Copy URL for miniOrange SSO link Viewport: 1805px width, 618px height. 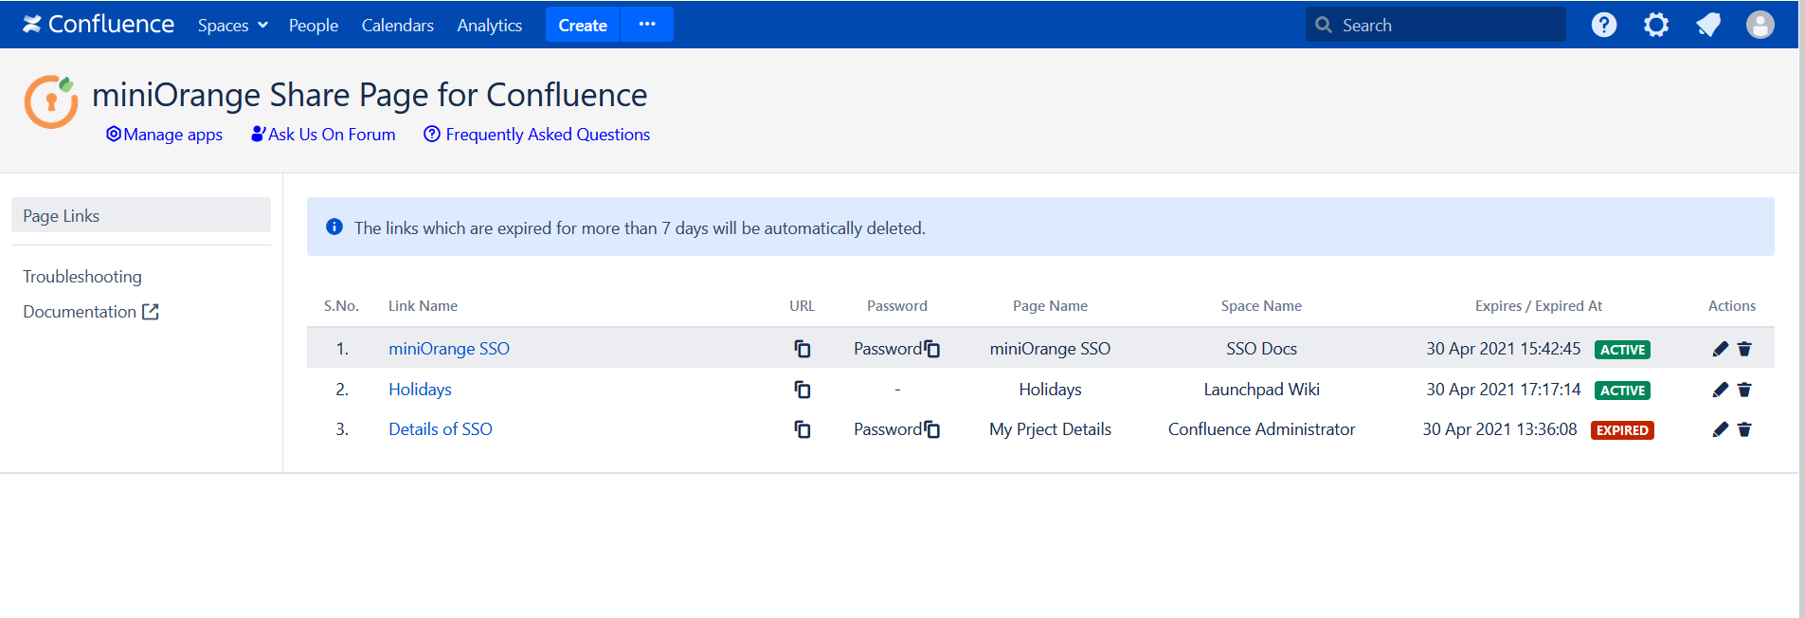[803, 349]
